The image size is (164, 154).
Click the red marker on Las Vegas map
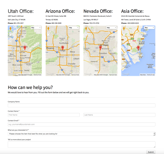100,48
